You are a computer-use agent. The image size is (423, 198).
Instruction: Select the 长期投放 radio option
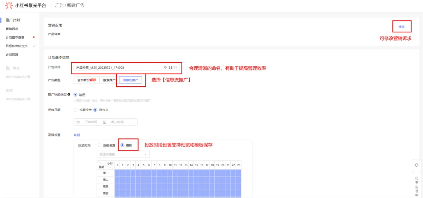(x=75, y=110)
